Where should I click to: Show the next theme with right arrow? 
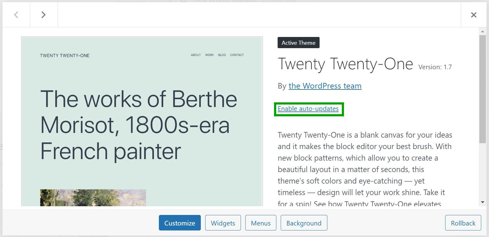(x=44, y=15)
